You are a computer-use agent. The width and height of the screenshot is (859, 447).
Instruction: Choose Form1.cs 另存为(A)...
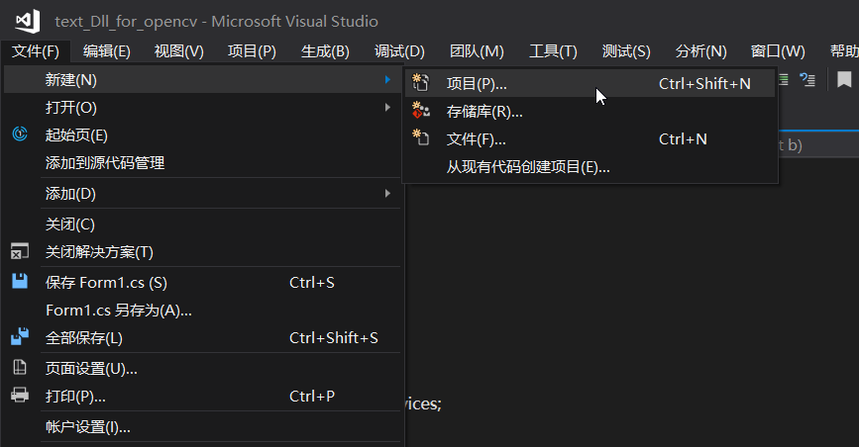[203, 311]
